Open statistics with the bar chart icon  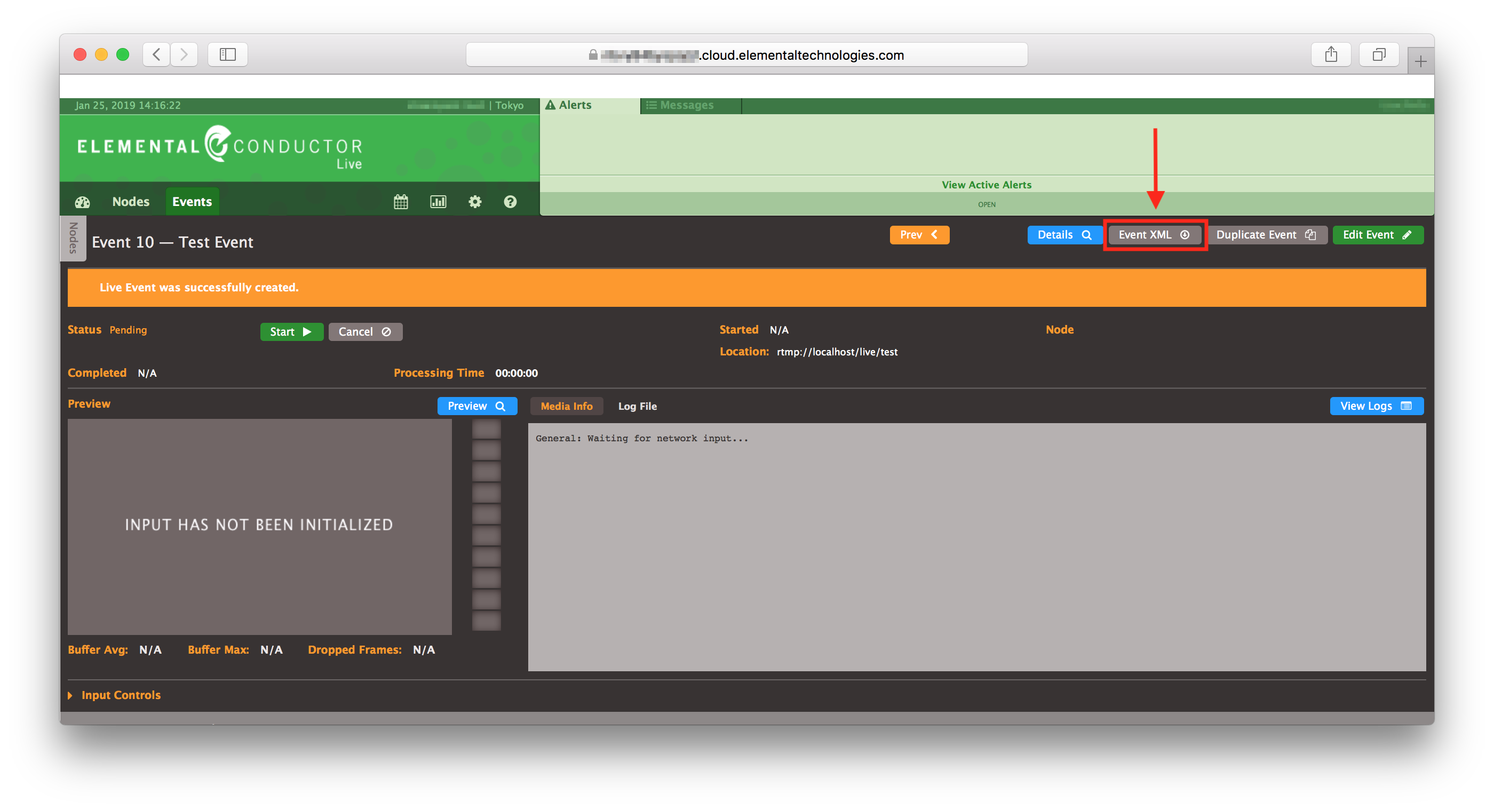(x=438, y=201)
